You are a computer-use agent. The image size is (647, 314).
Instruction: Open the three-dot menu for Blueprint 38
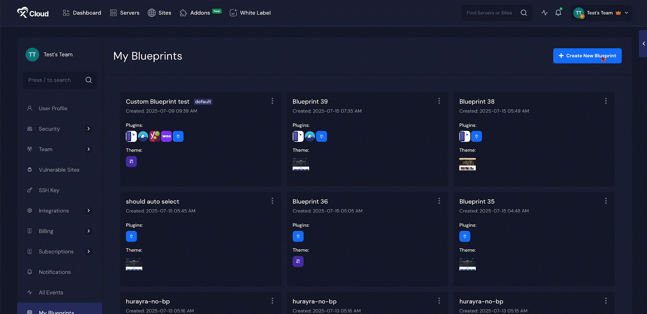[606, 101]
